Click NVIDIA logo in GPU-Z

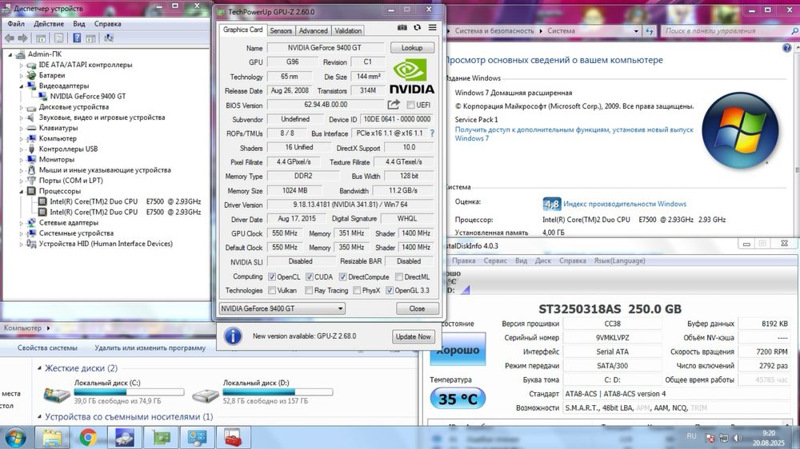click(x=412, y=77)
